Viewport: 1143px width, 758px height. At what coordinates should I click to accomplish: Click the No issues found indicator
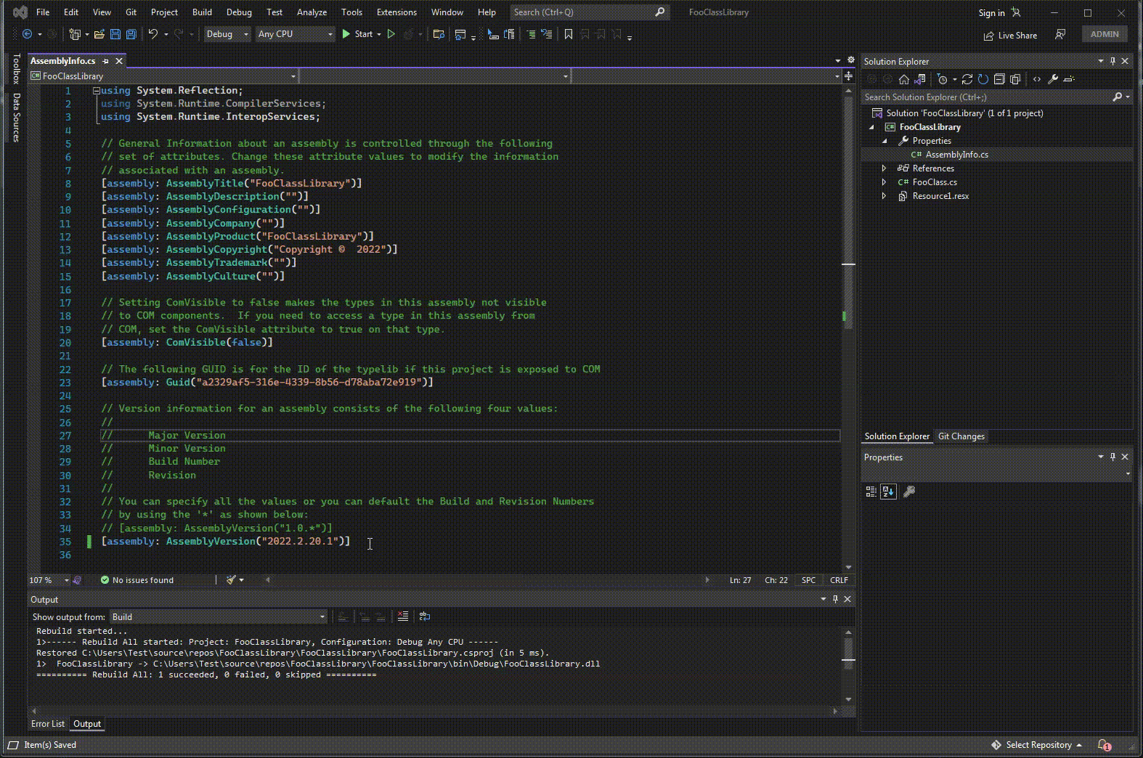[137, 580]
